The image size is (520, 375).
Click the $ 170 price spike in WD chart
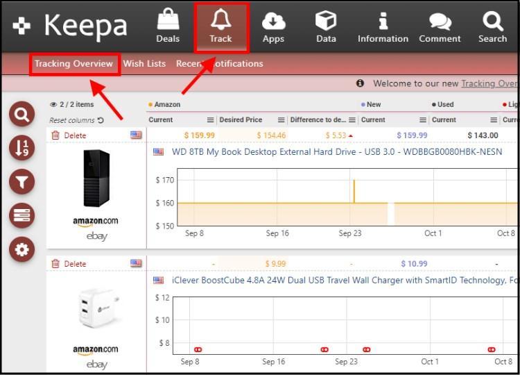pos(354,191)
